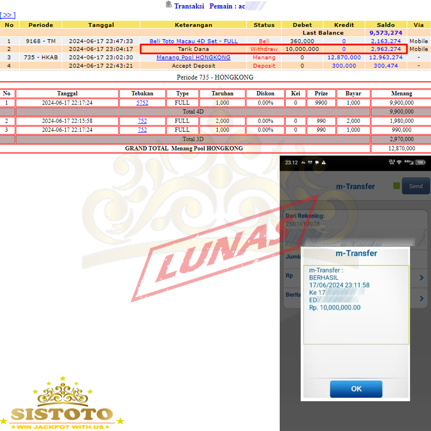Expand the Rp row chevron arrow
Image resolution: width=431 pixels, height=431 pixels.
422,278
